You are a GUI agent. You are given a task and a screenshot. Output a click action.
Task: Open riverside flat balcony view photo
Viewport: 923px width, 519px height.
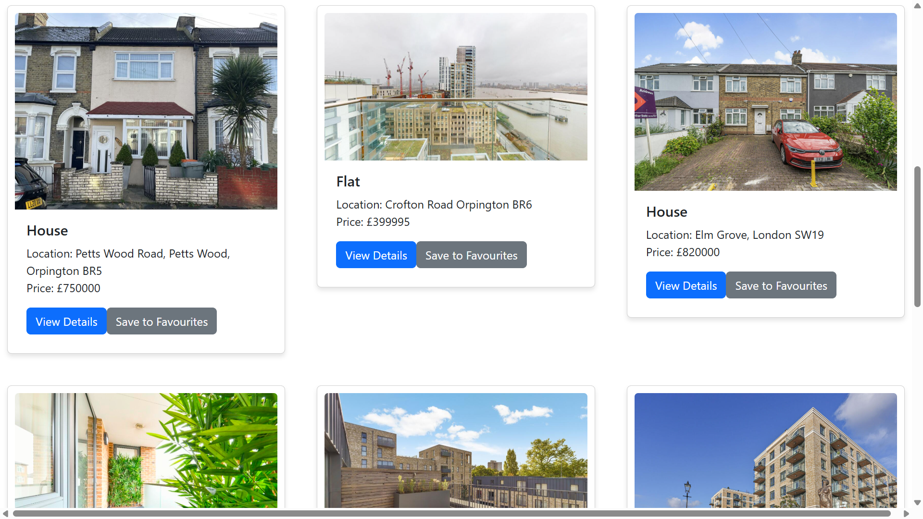pyautogui.click(x=456, y=86)
